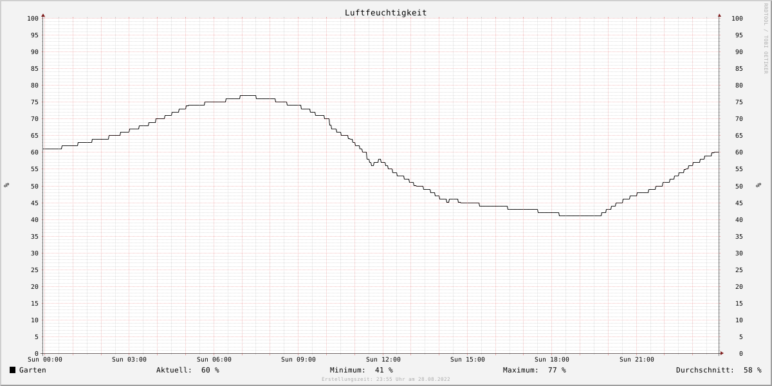772x386 pixels.
Task: Click the Erstellungszeit timestamp footer text
Action: (x=386, y=380)
